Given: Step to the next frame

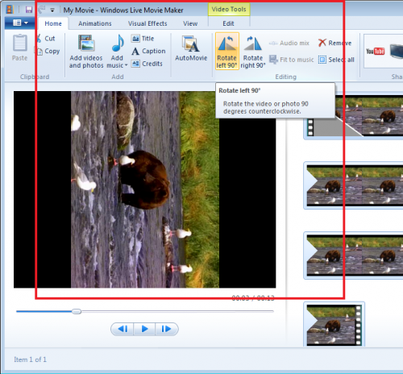Looking at the screenshot, I should pos(166,329).
